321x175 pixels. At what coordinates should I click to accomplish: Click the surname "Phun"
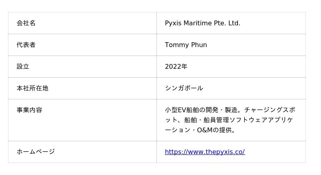[x=198, y=45]
